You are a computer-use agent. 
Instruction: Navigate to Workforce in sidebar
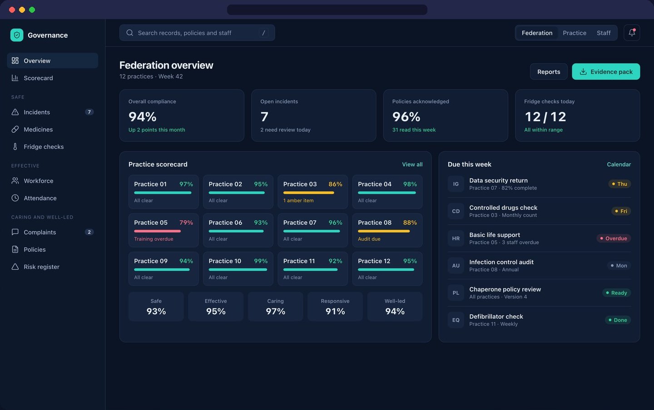pyautogui.click(x=52, y=181)
